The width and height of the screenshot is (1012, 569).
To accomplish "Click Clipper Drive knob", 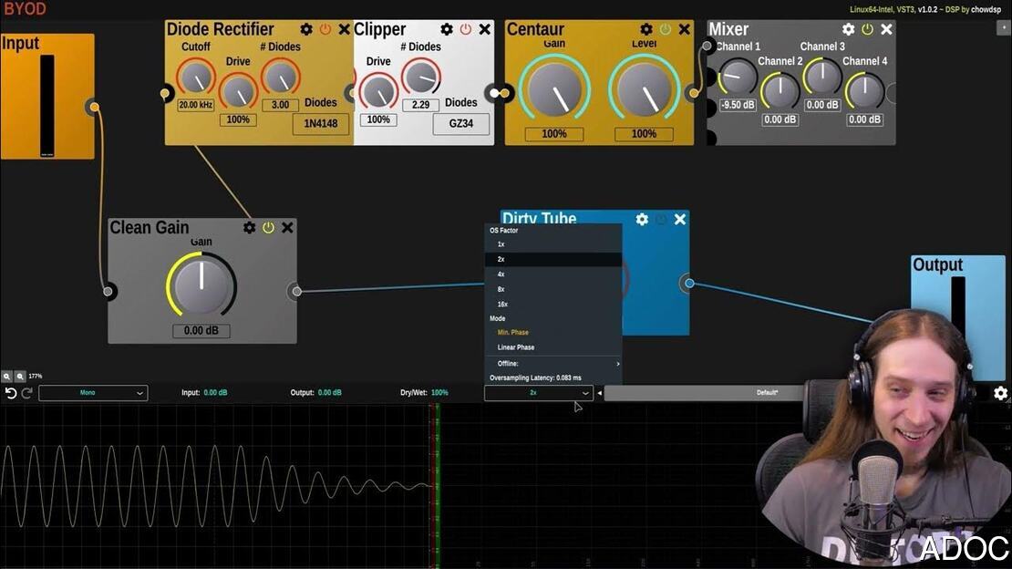I will coord(378,93).
